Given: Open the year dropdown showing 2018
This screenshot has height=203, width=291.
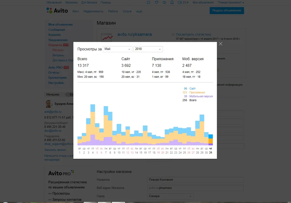Looking at the screenshot, I should [x=148, y=49].
